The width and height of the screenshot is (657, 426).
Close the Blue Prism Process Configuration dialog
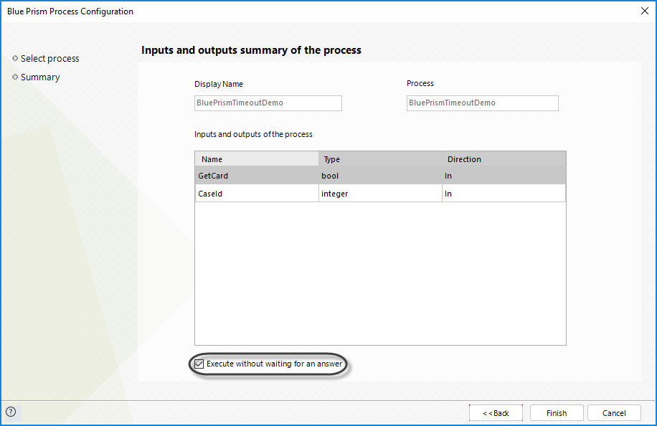(645, 11)
